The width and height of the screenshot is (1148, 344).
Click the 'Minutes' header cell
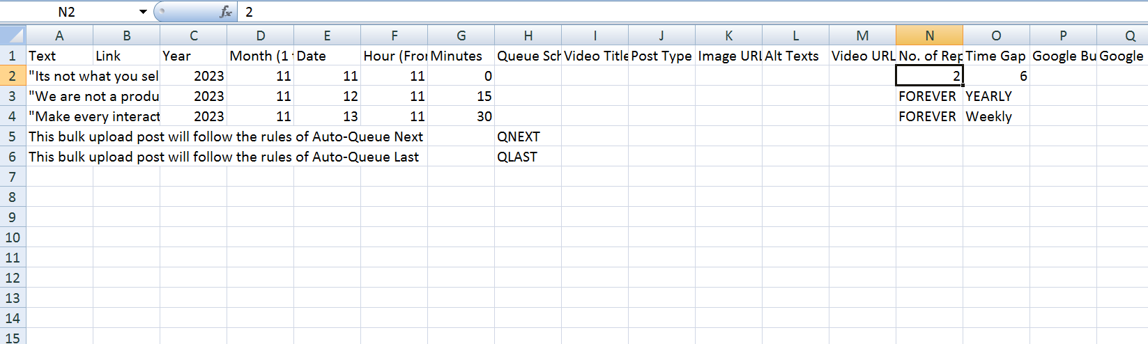point(461,56)
